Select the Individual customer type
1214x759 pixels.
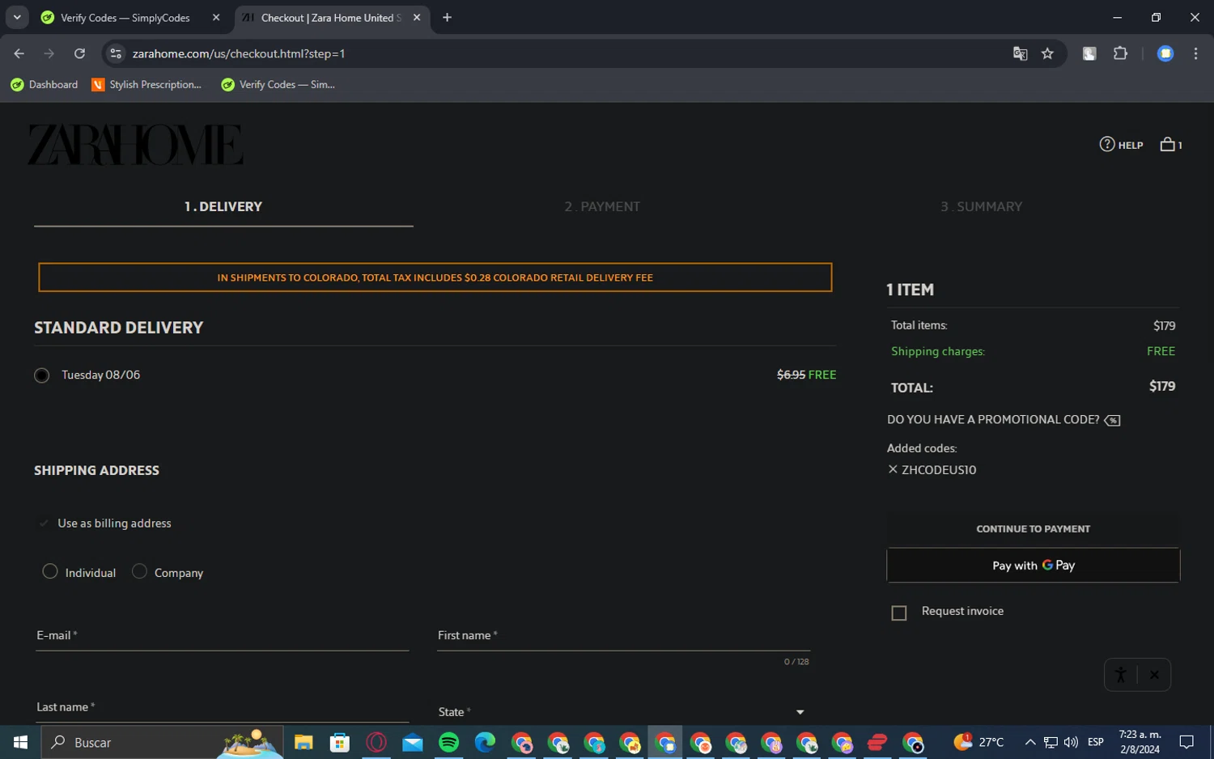(x=50, y=572)
